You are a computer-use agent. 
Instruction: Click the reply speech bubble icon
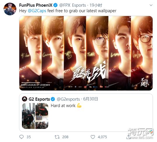coord(21,137)
